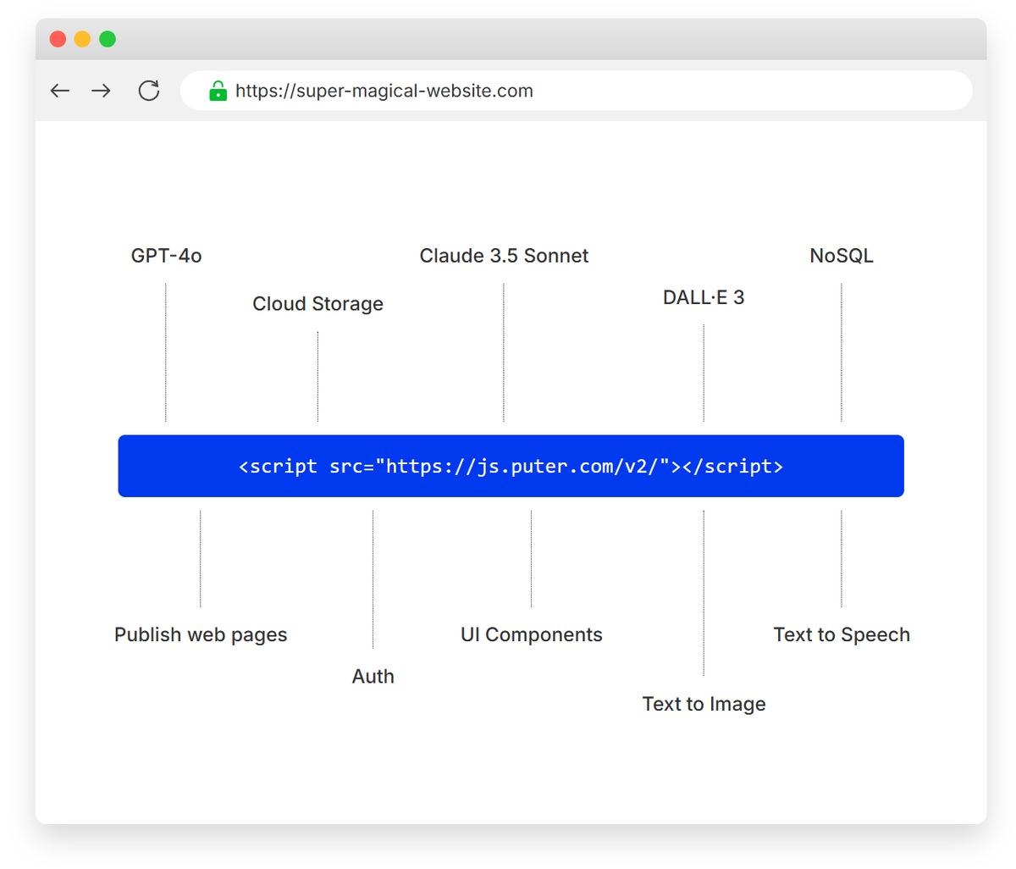
Task: Click the blue puter.js script tag banner
Action: (511, 466)
